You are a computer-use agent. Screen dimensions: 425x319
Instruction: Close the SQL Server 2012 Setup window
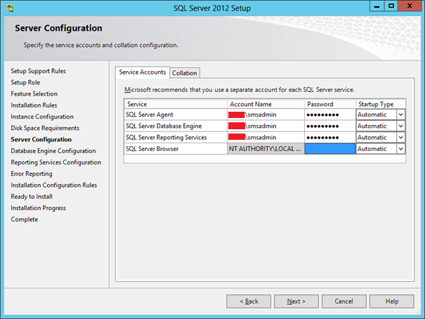pos(410,6)
